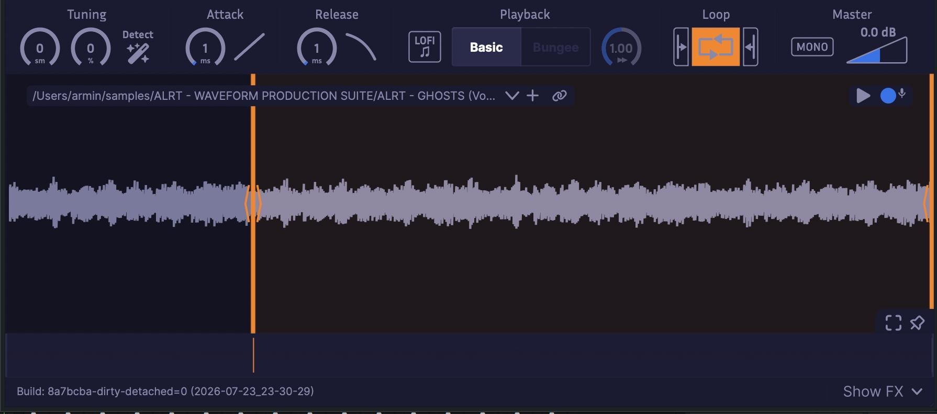The width and height of the screenshot is (937, 414).
Task: Click the orange end marker at right edge
Action: (x=931, y=191)
